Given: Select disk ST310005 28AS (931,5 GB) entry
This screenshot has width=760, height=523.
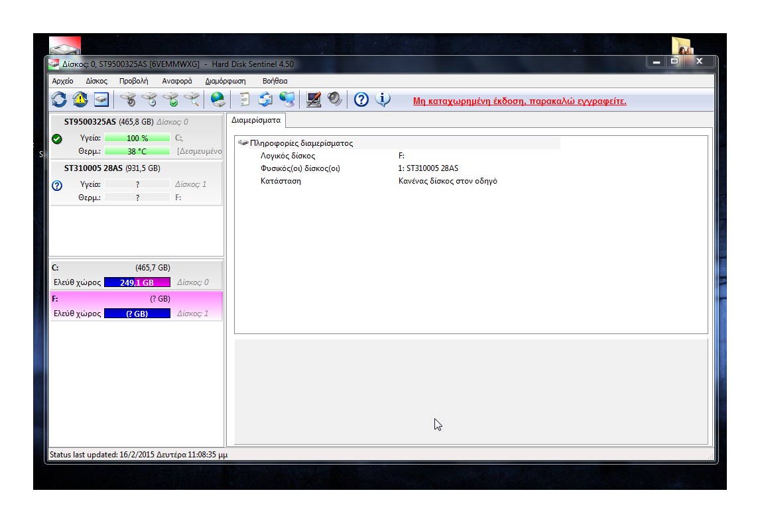Looking at the screenshot, I should (136, 183).
